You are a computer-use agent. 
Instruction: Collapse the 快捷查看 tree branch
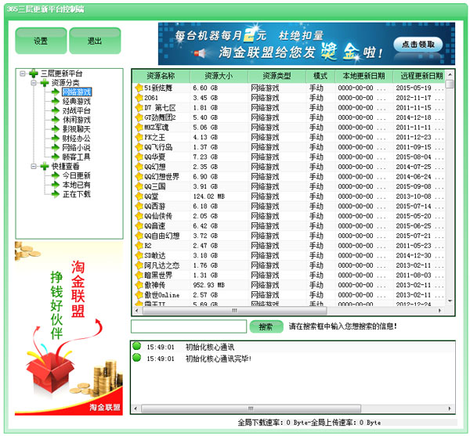(x=34, y=166)
